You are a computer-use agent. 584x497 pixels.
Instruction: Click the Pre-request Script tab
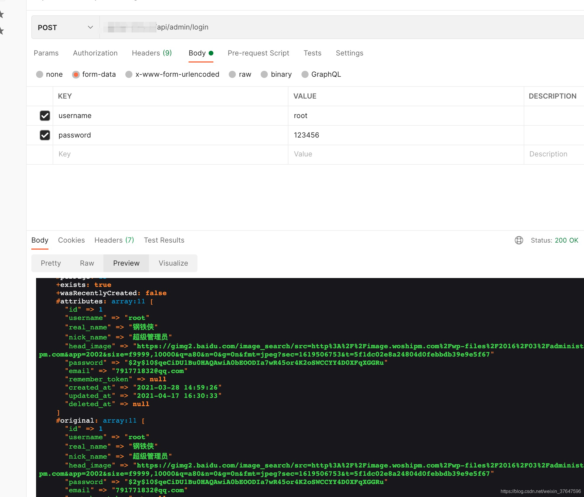point(258,53)
